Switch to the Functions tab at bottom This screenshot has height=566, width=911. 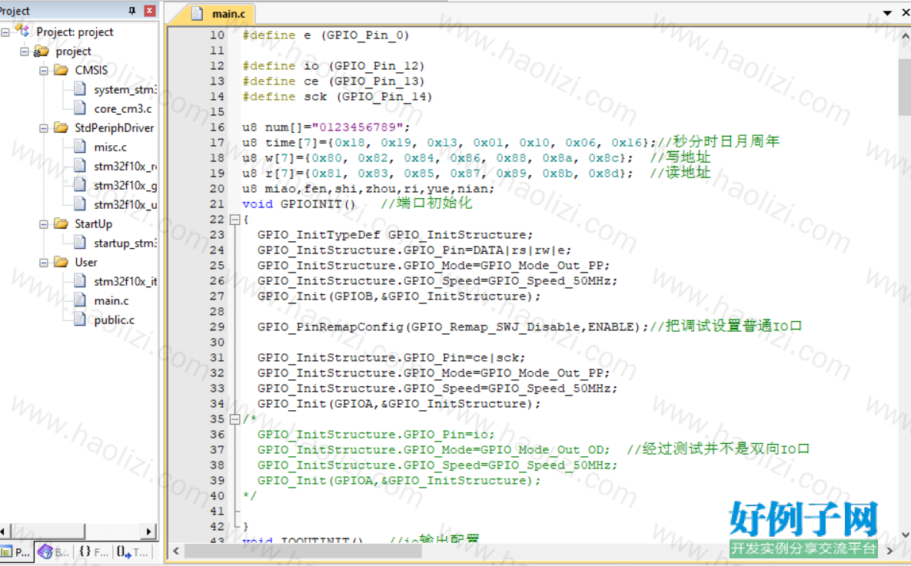point(94,552)
